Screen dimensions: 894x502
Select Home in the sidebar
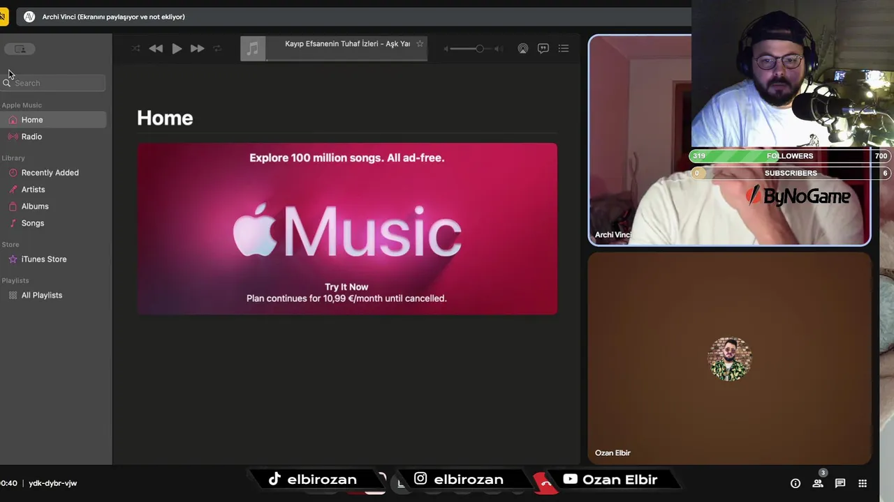pyautogui.click(x=53, y=120)
